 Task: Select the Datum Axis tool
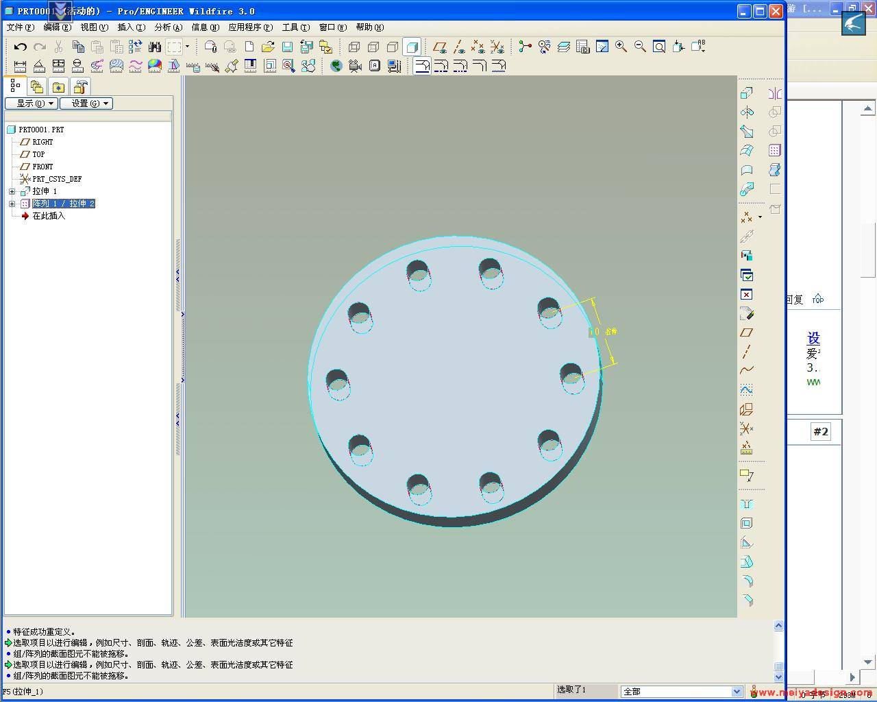[747, 352]
